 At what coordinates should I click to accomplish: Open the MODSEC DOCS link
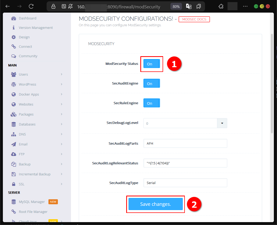tap(194, 19)
